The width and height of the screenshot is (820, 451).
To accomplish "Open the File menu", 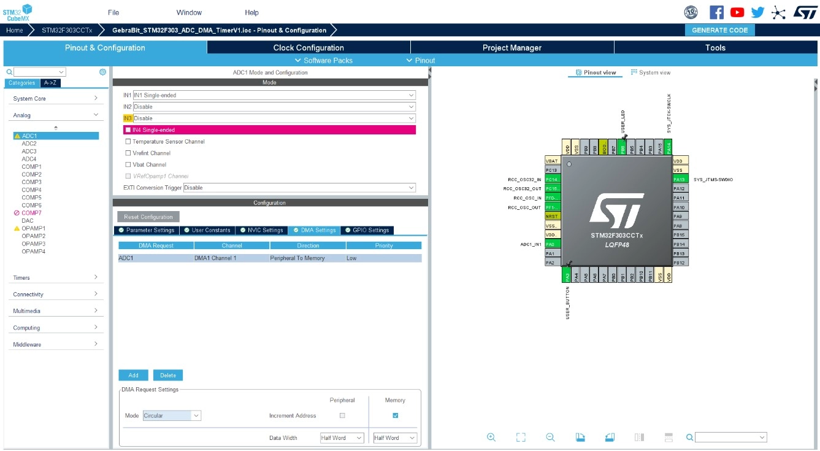I will click(113, 12).
